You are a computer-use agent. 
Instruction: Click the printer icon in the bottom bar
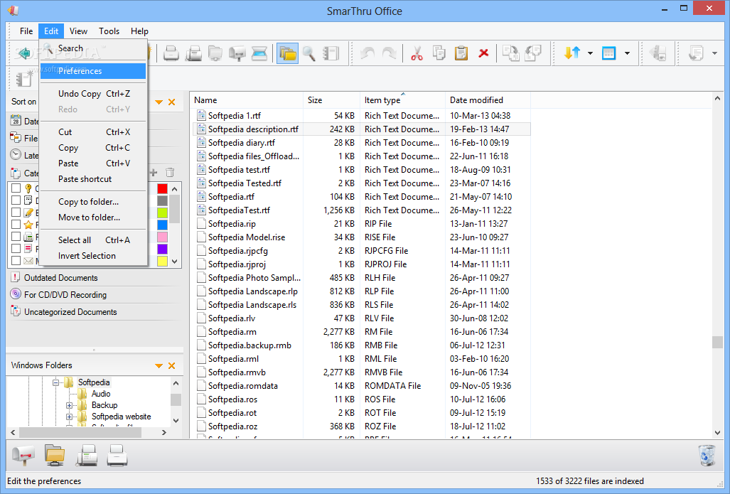point(117,456)
